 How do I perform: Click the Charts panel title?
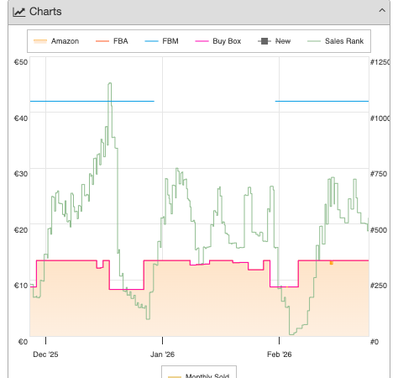[x=45, y=12]
